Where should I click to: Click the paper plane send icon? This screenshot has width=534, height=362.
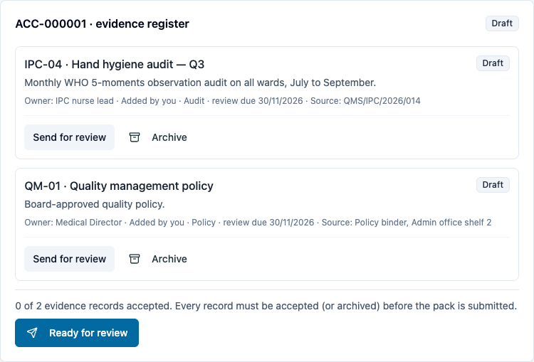pos(32,333)
